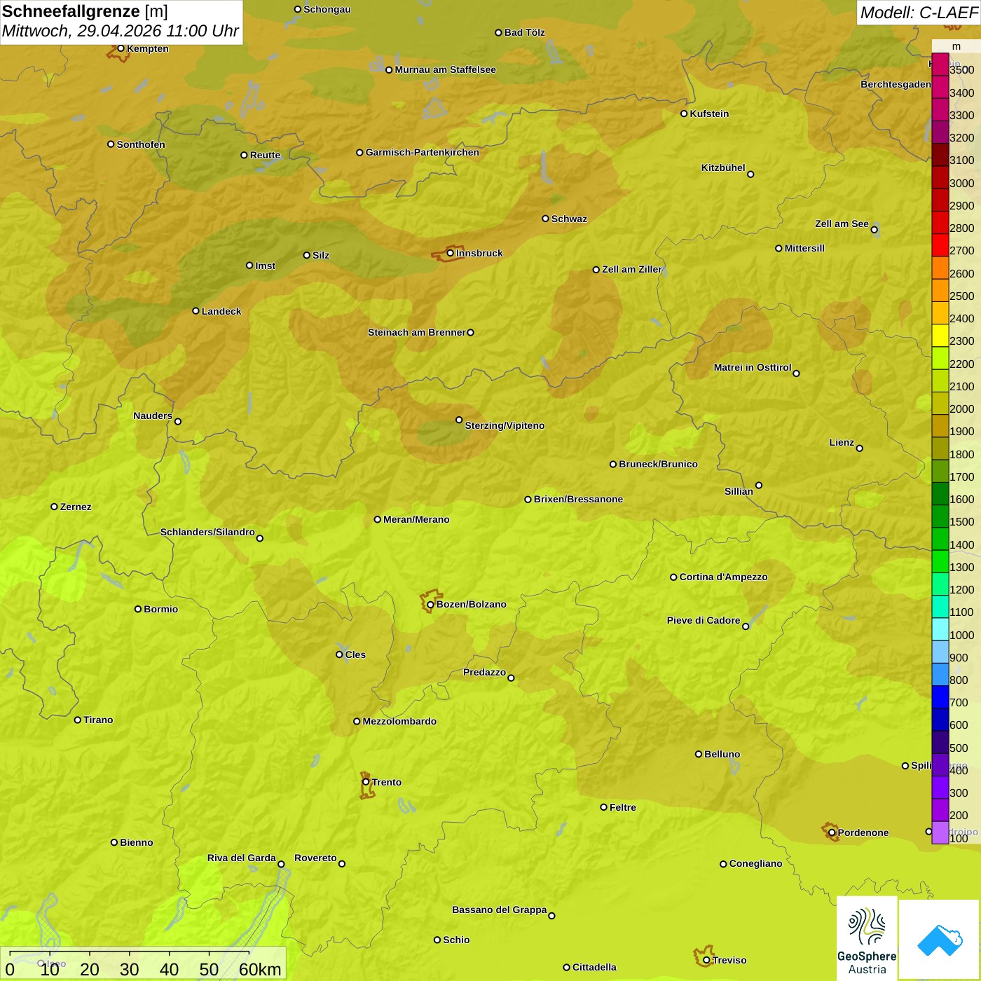Click the 'Schlanders/Silandro' label
The width and height of the screenshot is (981, 981).
(x=207, y=532)
